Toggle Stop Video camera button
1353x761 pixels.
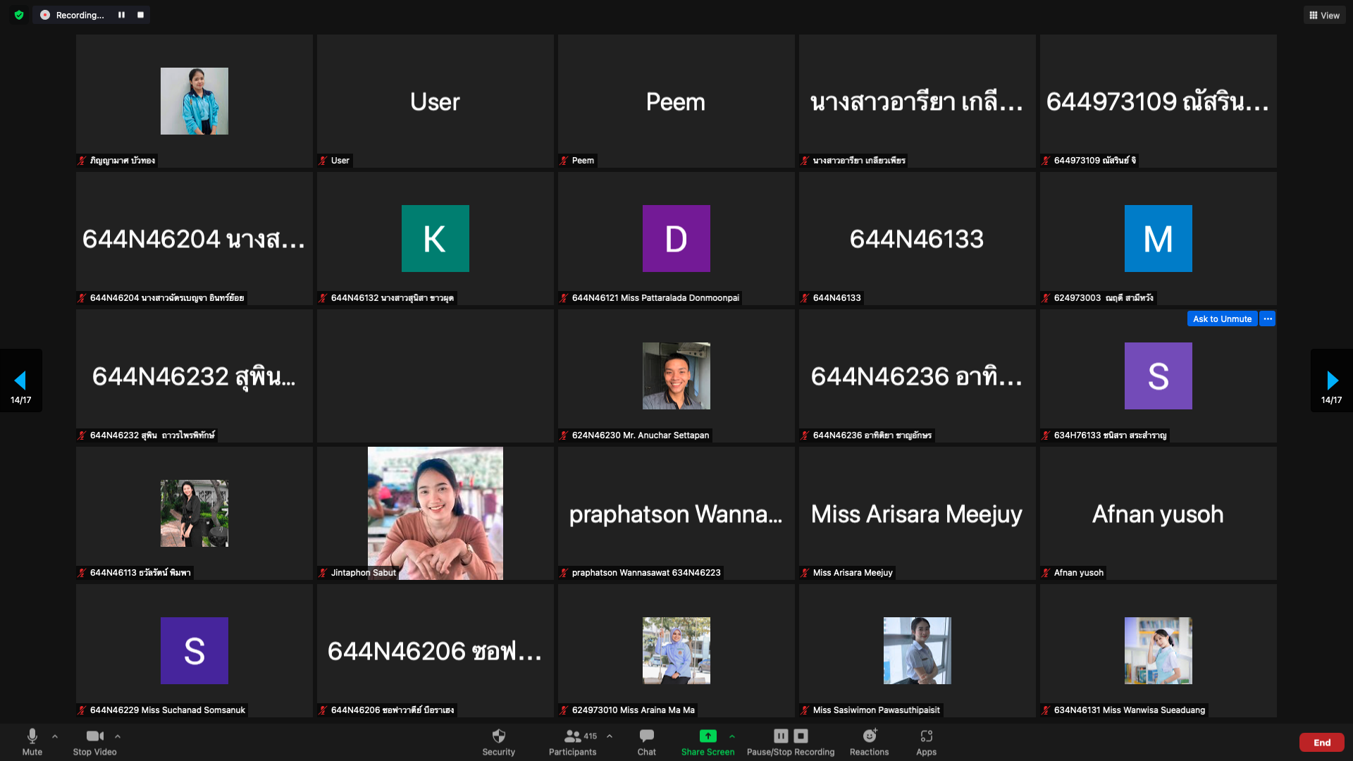point(94,736)
